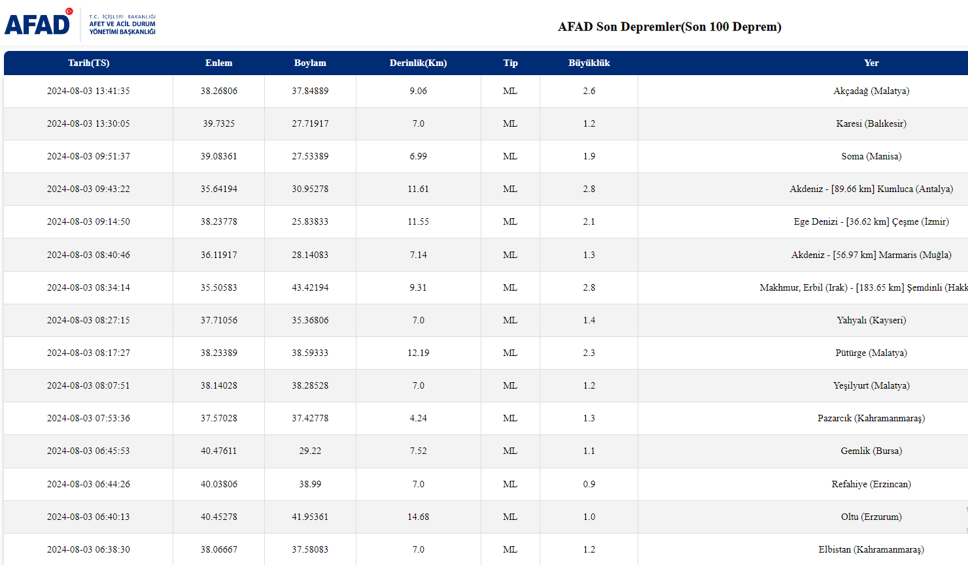The width and height of the screenshot is (968, 565).
Task: Click depth value 12.19
Action: click(418, 353)
